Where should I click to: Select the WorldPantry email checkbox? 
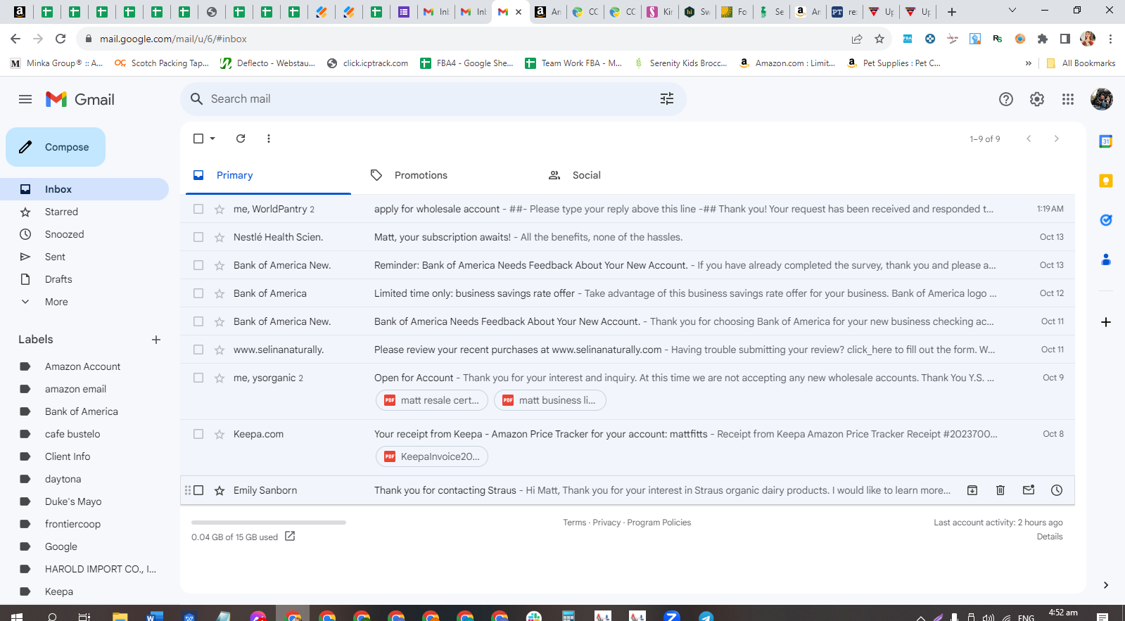(198, 209)
